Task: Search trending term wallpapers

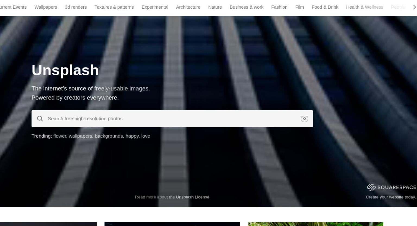Action: (x=80, y=136)
